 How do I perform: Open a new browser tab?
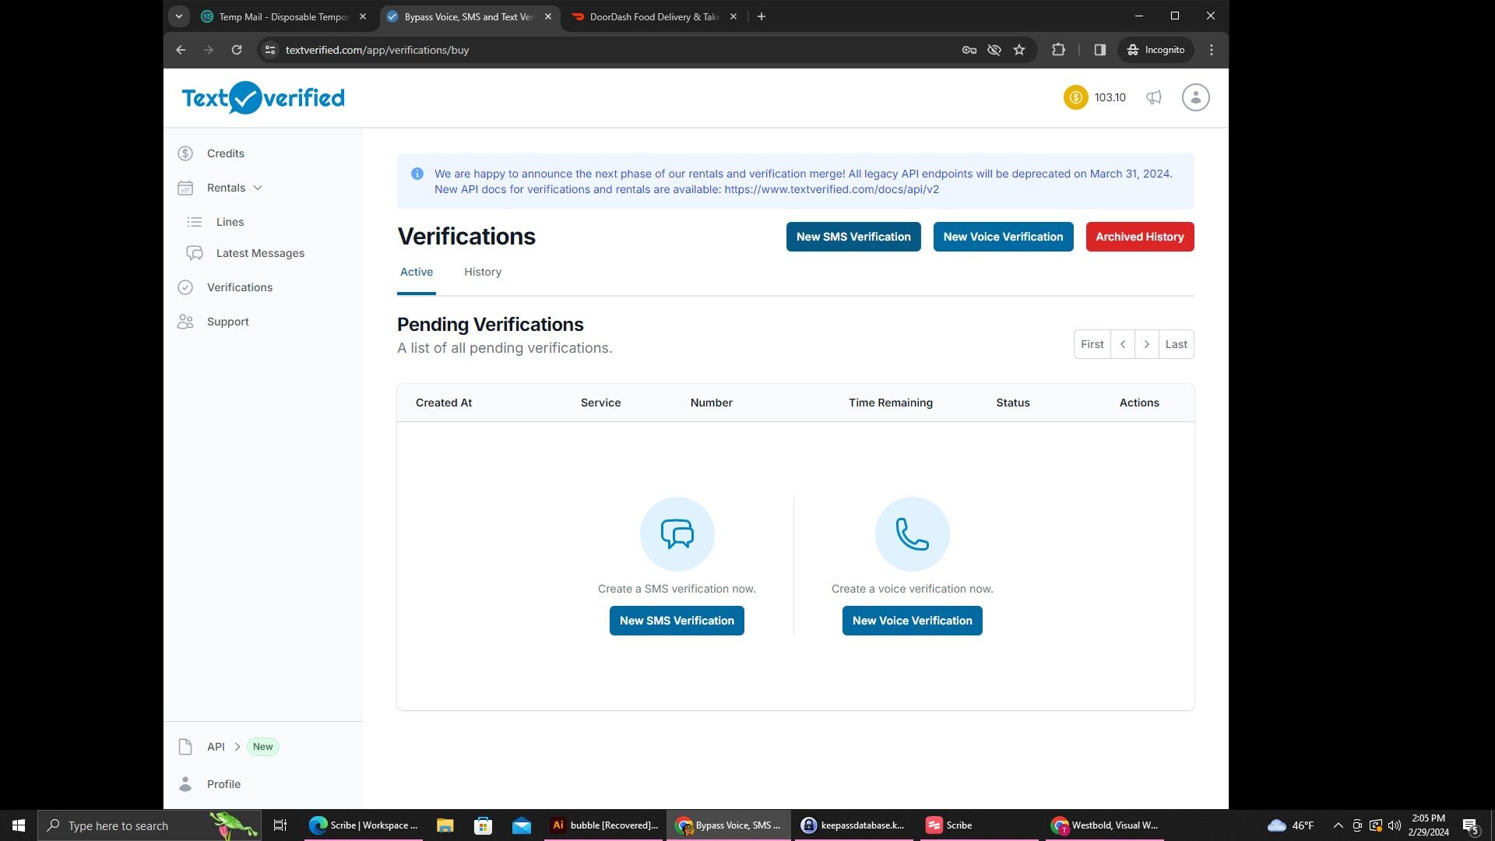(x=762, y=16)
